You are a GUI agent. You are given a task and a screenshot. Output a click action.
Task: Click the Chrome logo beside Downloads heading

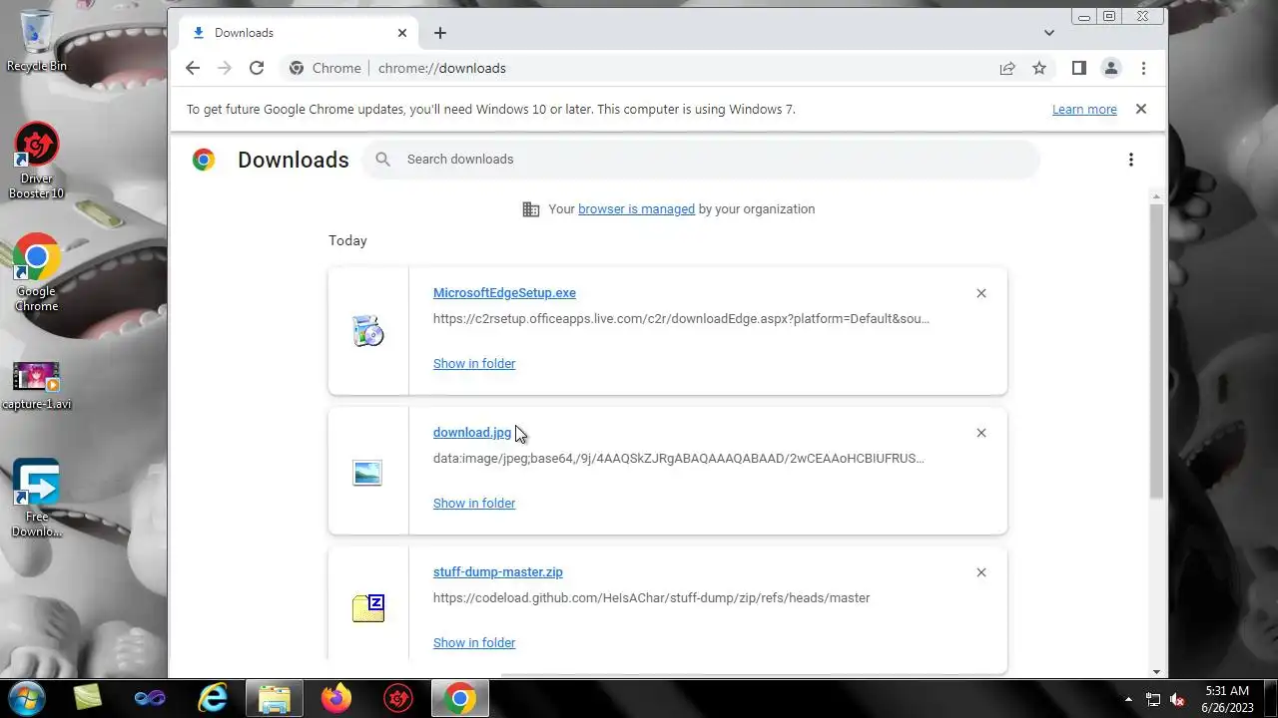[204, 160]
